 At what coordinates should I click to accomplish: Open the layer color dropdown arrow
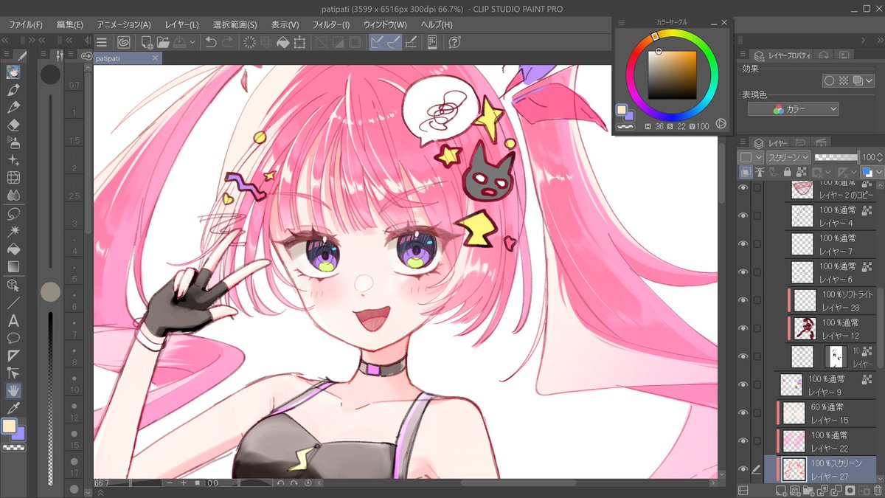coord(879,172)
